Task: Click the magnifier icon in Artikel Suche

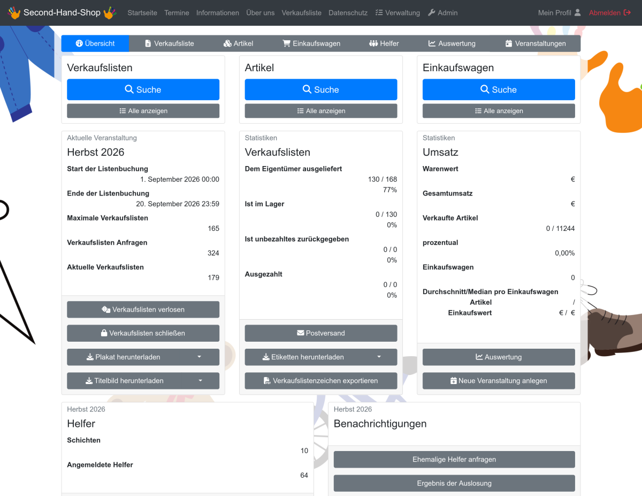Action: [307, 89]
